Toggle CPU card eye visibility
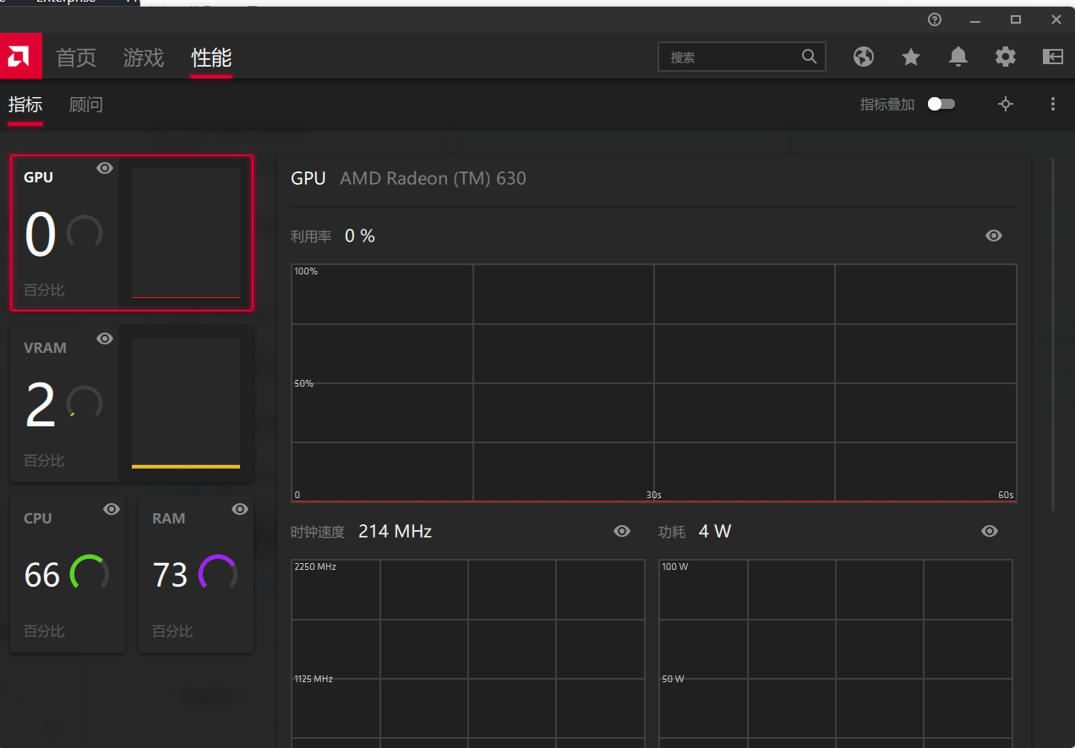 pos(112,509)
